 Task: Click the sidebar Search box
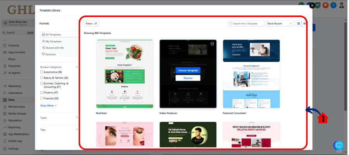(x=18, y=33)
